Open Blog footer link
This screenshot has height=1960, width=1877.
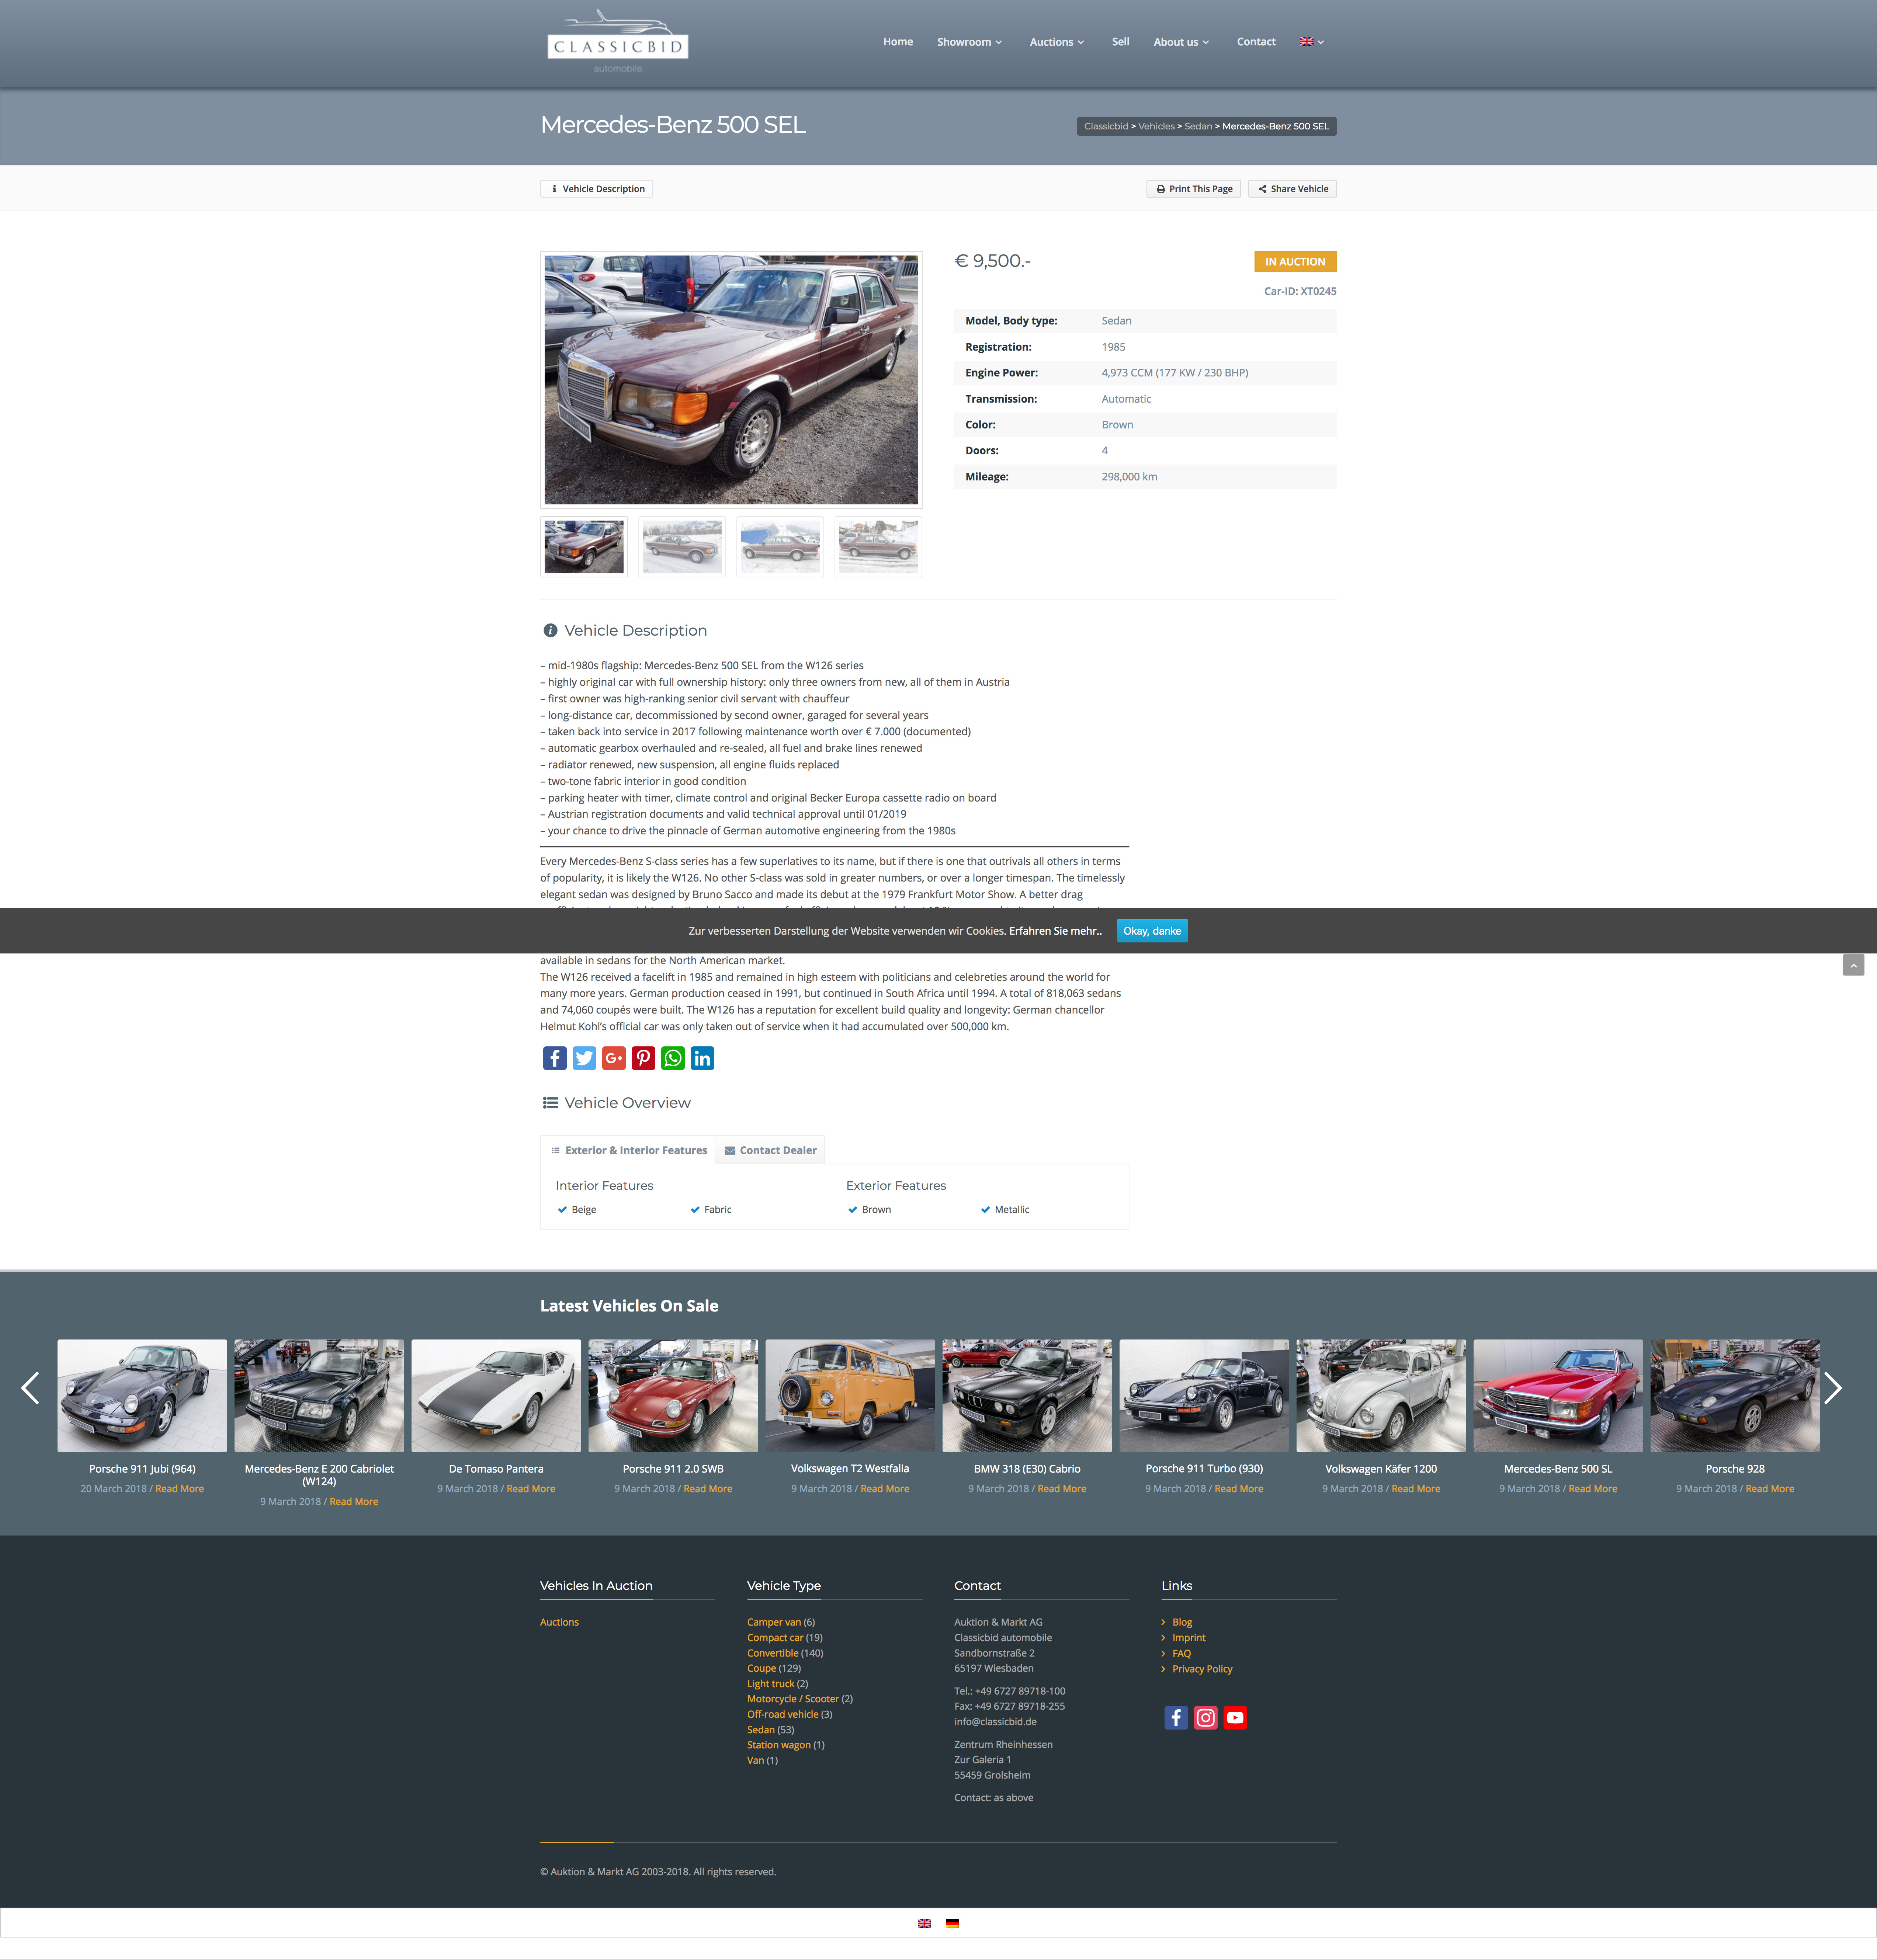coord(1182,1622)
